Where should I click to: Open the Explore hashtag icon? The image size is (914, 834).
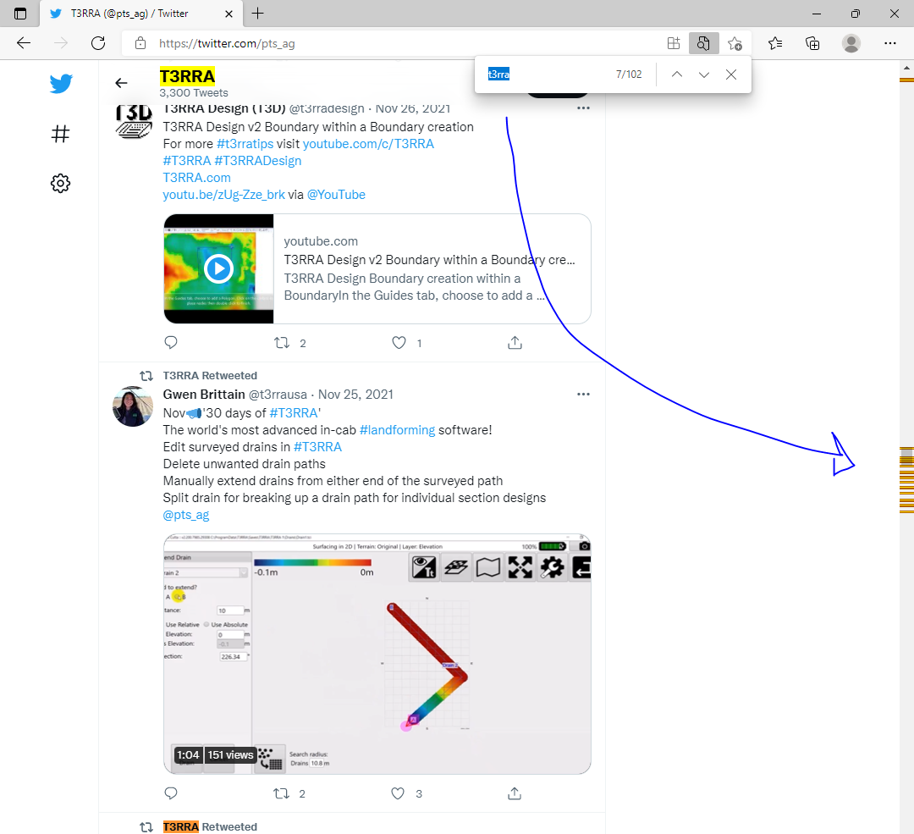pyautogui.click(x=60, y=134)
